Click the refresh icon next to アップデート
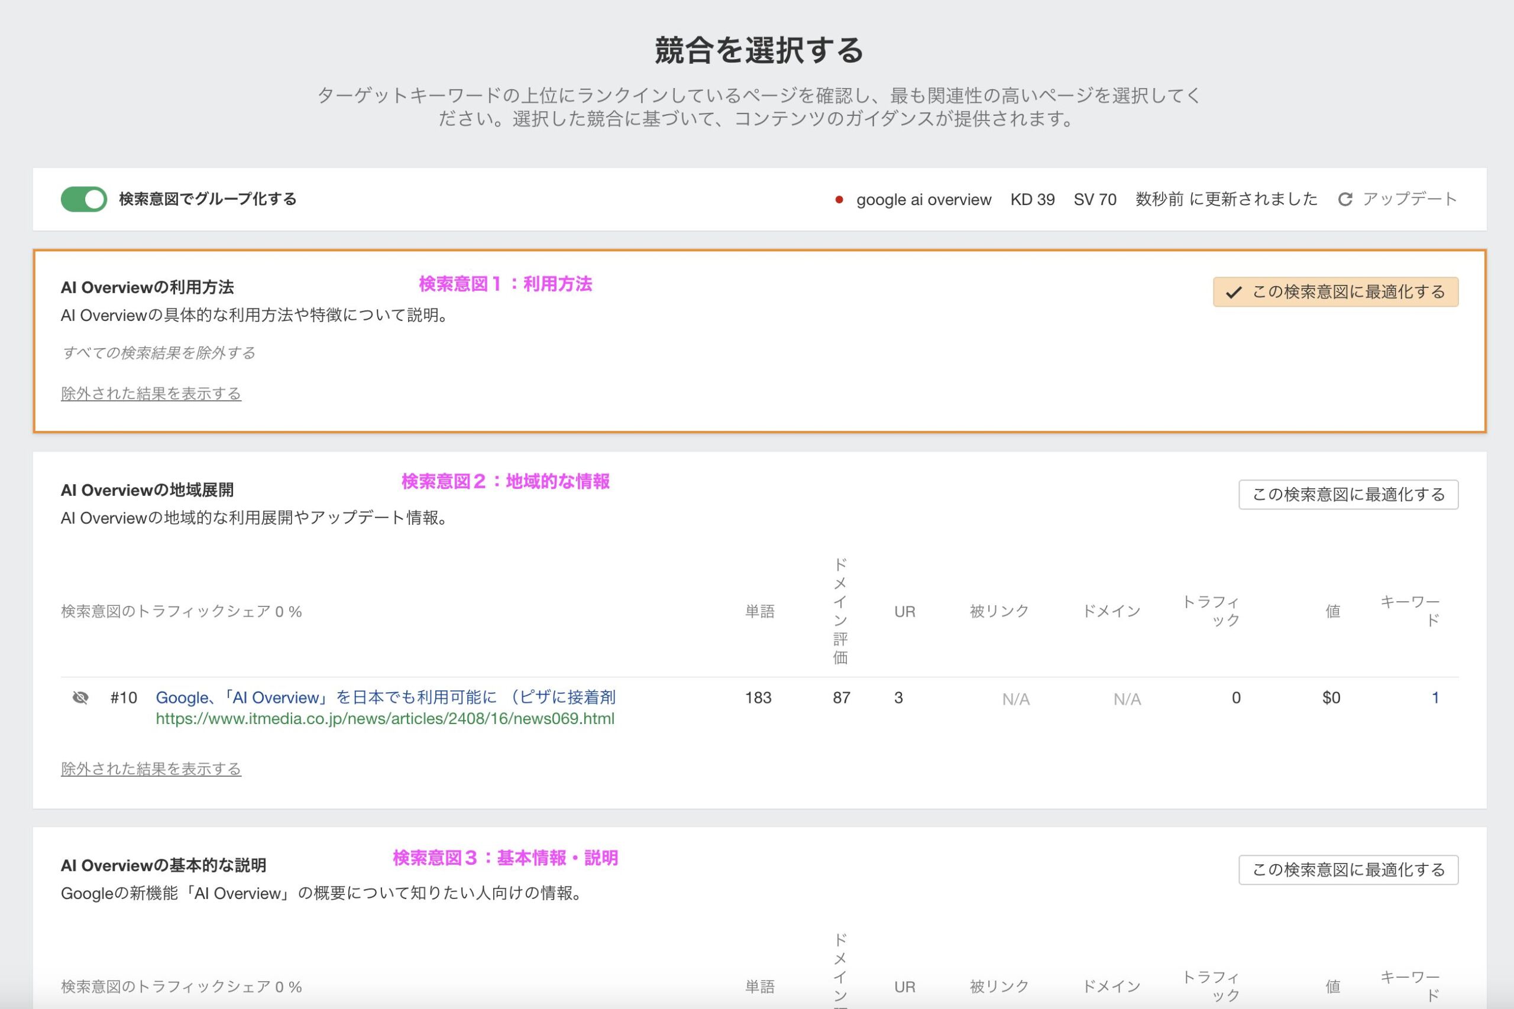The image size is (1514, 1009). [x=1345, y=199]
